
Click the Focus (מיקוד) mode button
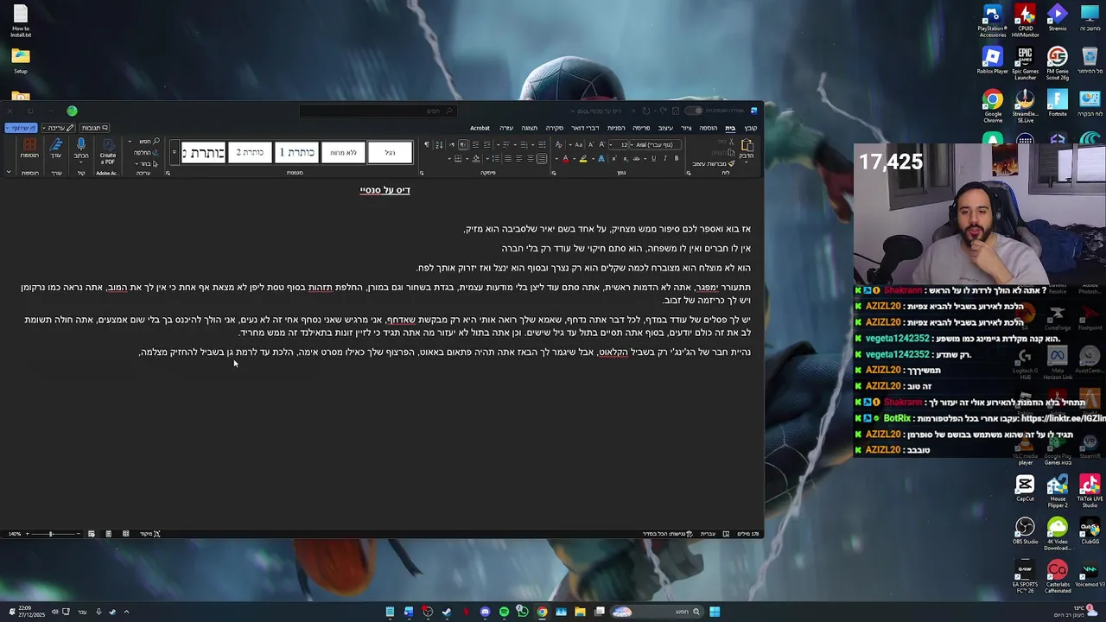pos(149,533)
